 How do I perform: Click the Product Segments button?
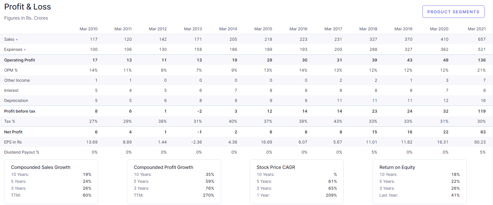pyautogui.click(x=453, y=12)
